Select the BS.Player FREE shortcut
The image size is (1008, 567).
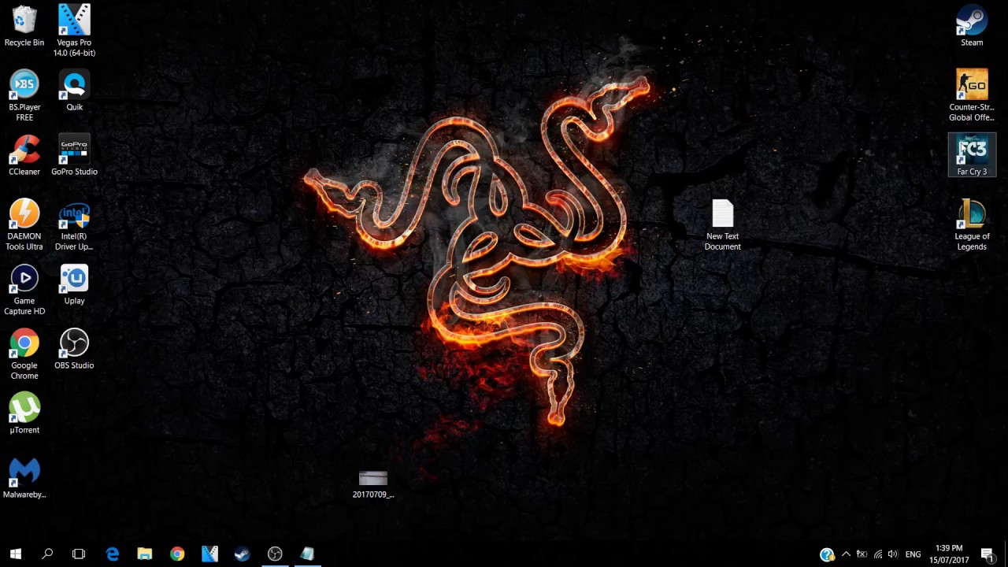(24, 95)
